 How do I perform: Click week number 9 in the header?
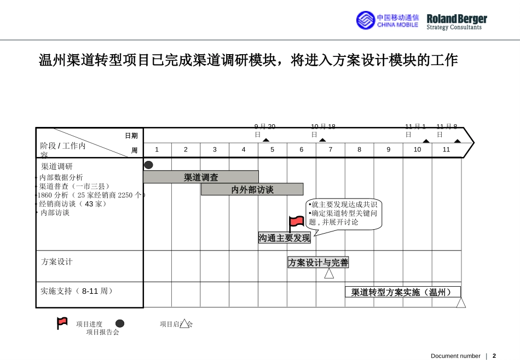pyautogui.click(x=388, y=149)
